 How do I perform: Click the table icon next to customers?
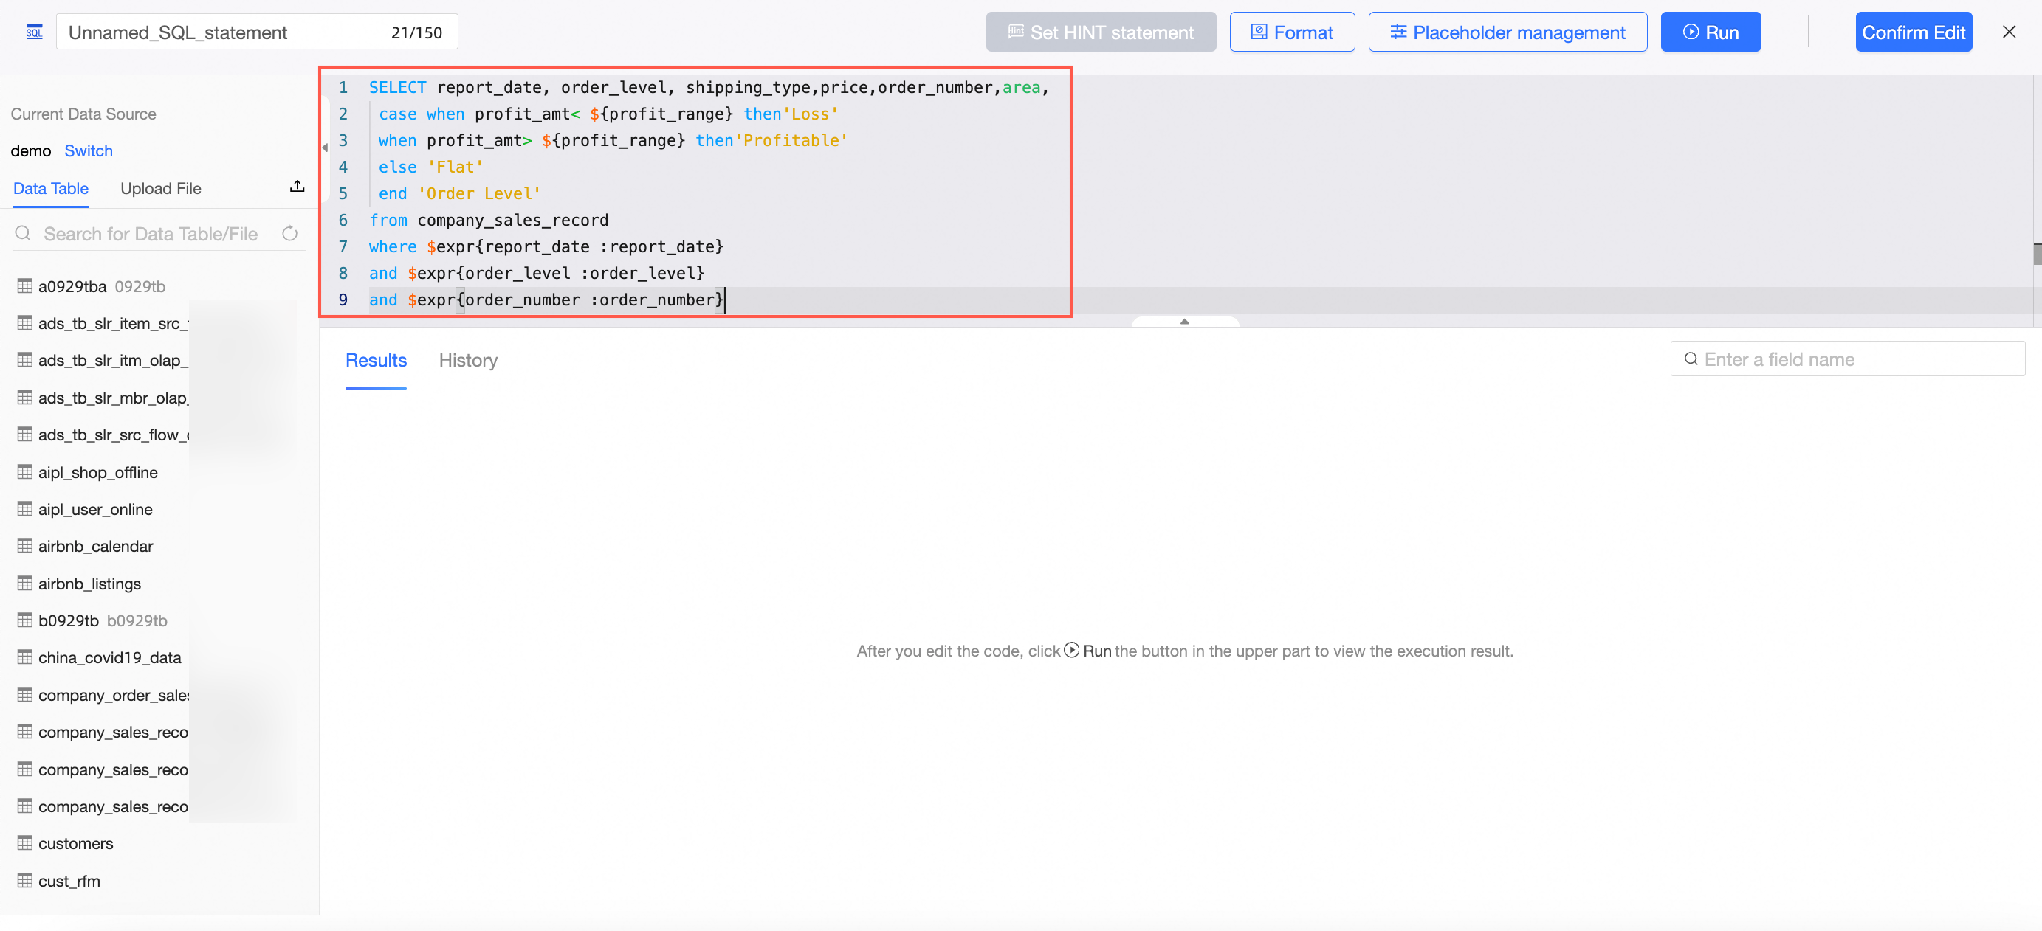24,843
